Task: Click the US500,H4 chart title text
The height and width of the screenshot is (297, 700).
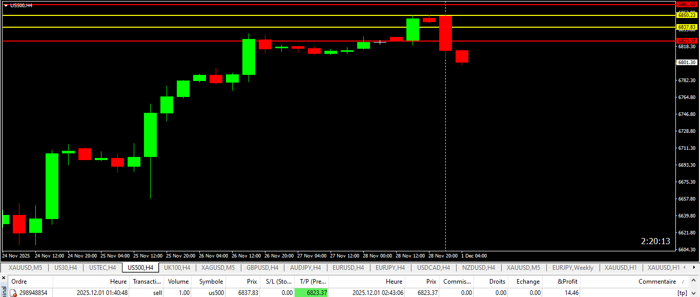Action: (x=22, y=5)
